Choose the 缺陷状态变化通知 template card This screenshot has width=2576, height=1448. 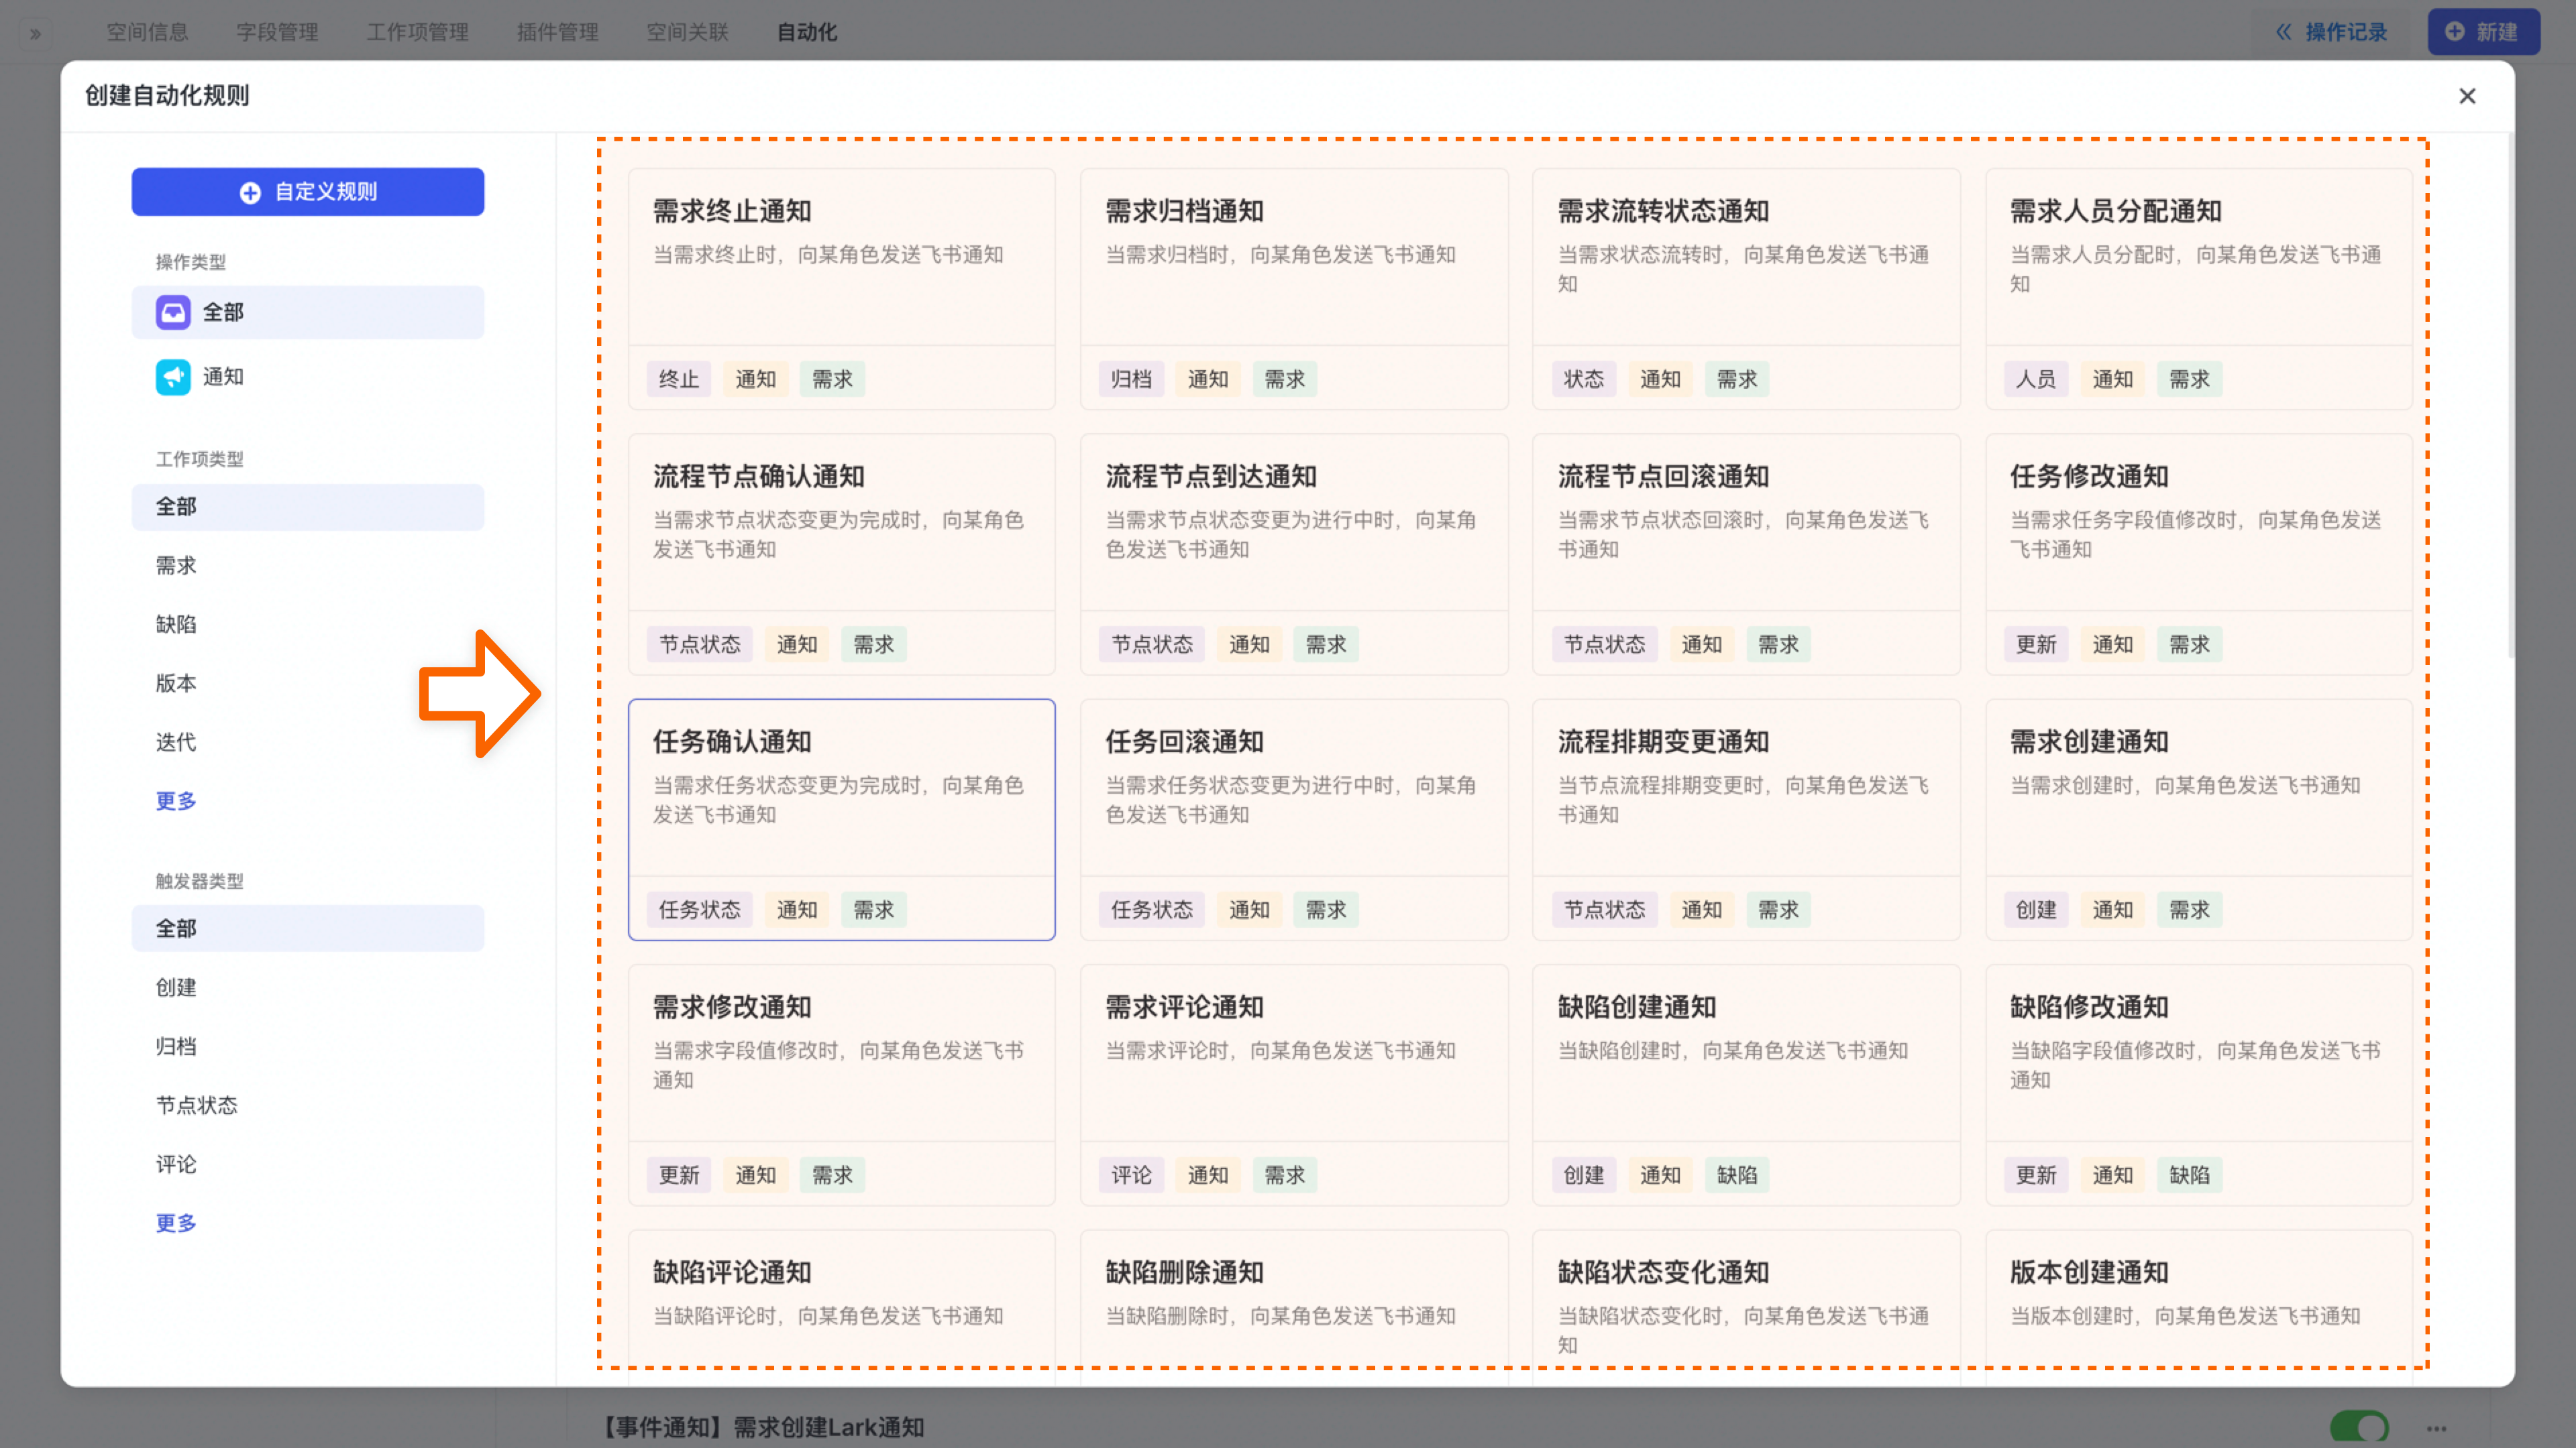pyautogui.click(x=1746, y=1307)
